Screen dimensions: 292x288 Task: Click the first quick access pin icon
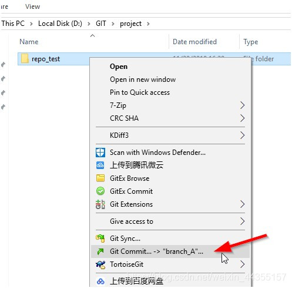(3, 64)
